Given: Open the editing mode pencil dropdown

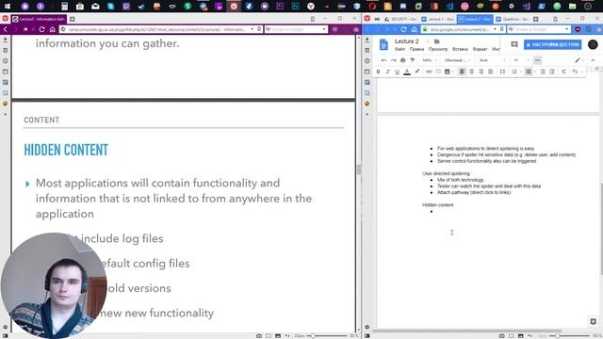Looking at the screenshot, I should click(x=579, y=60).
